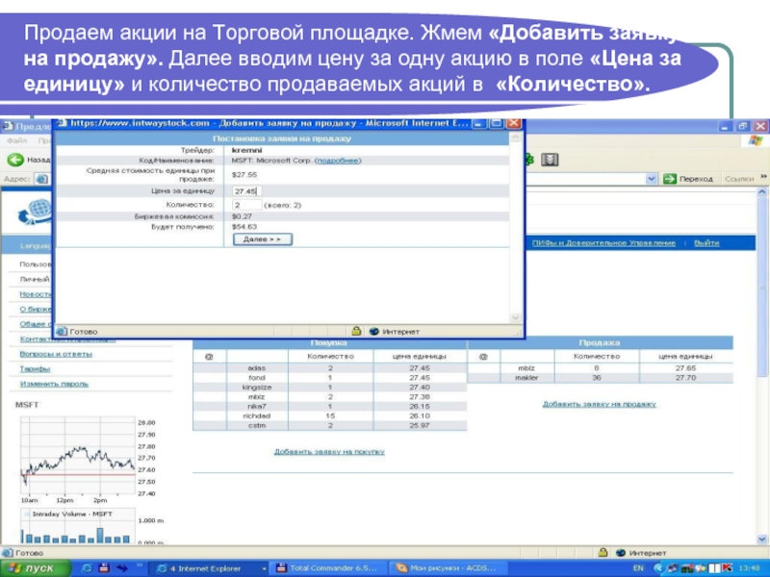This screenshot has width=770, height=577.
Task: Click the padlock icon in popup status bar
Action: point(356,331)
